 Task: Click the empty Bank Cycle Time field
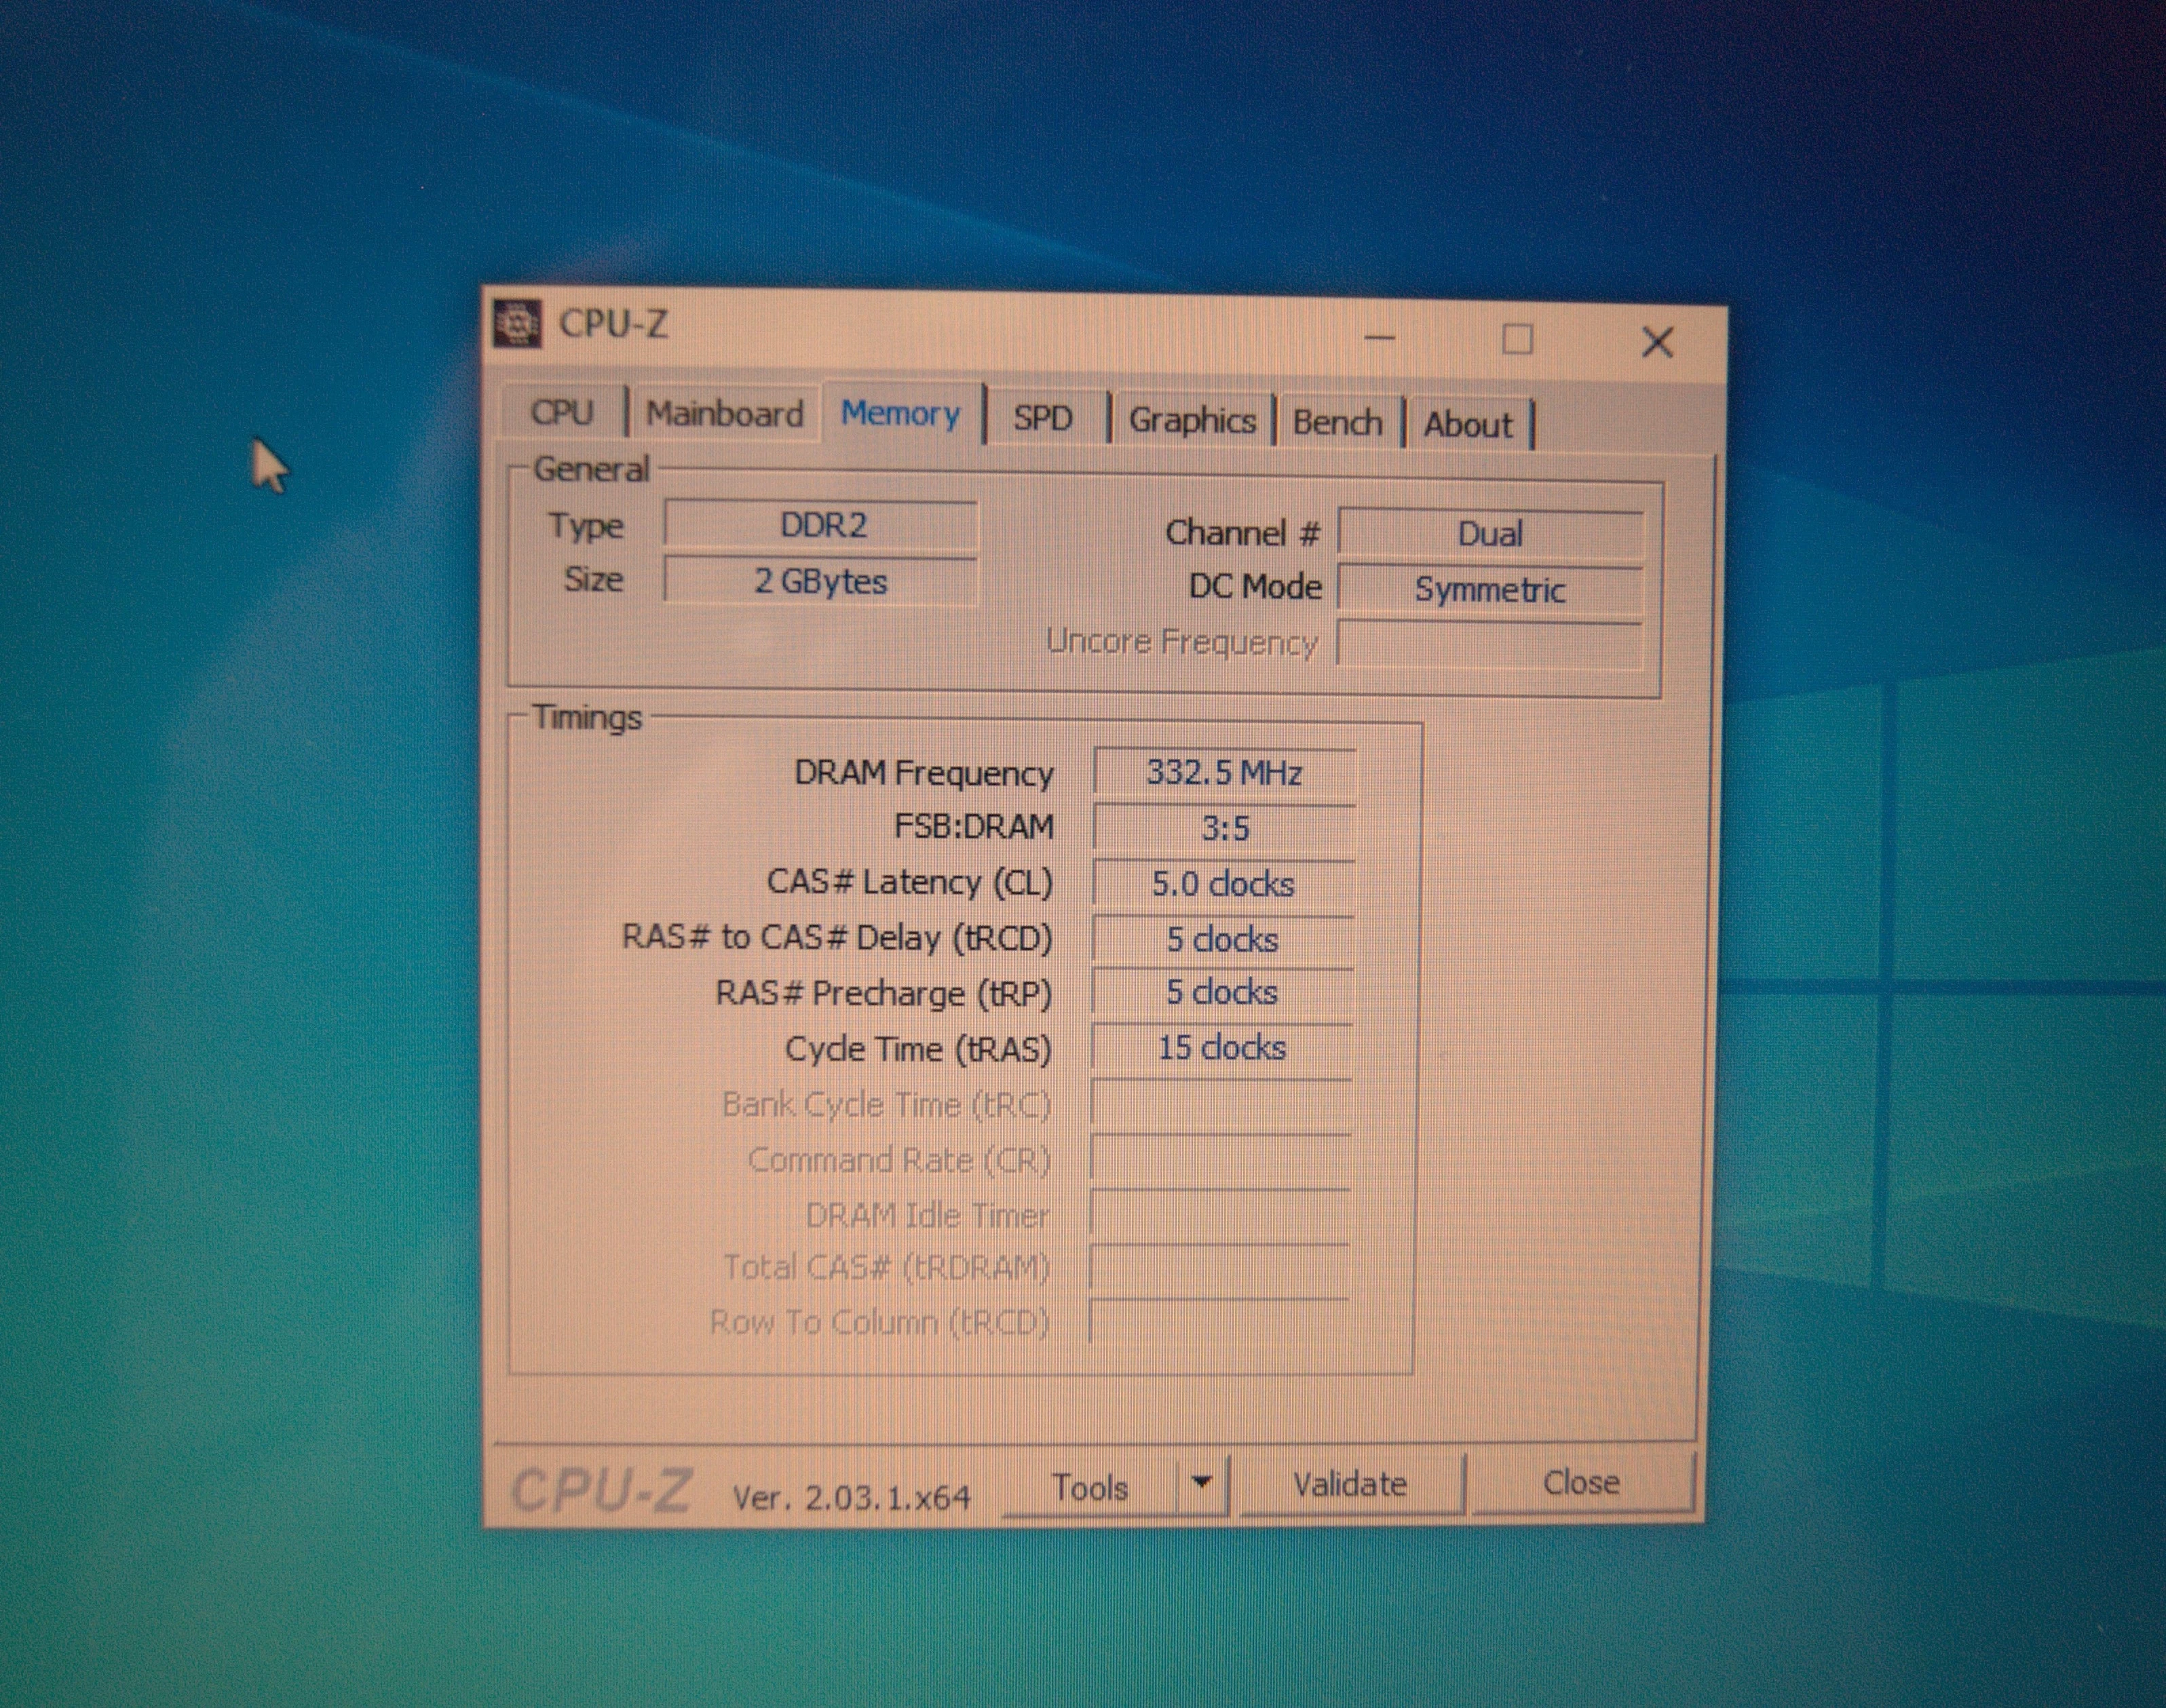(x=1221, y=1104)
